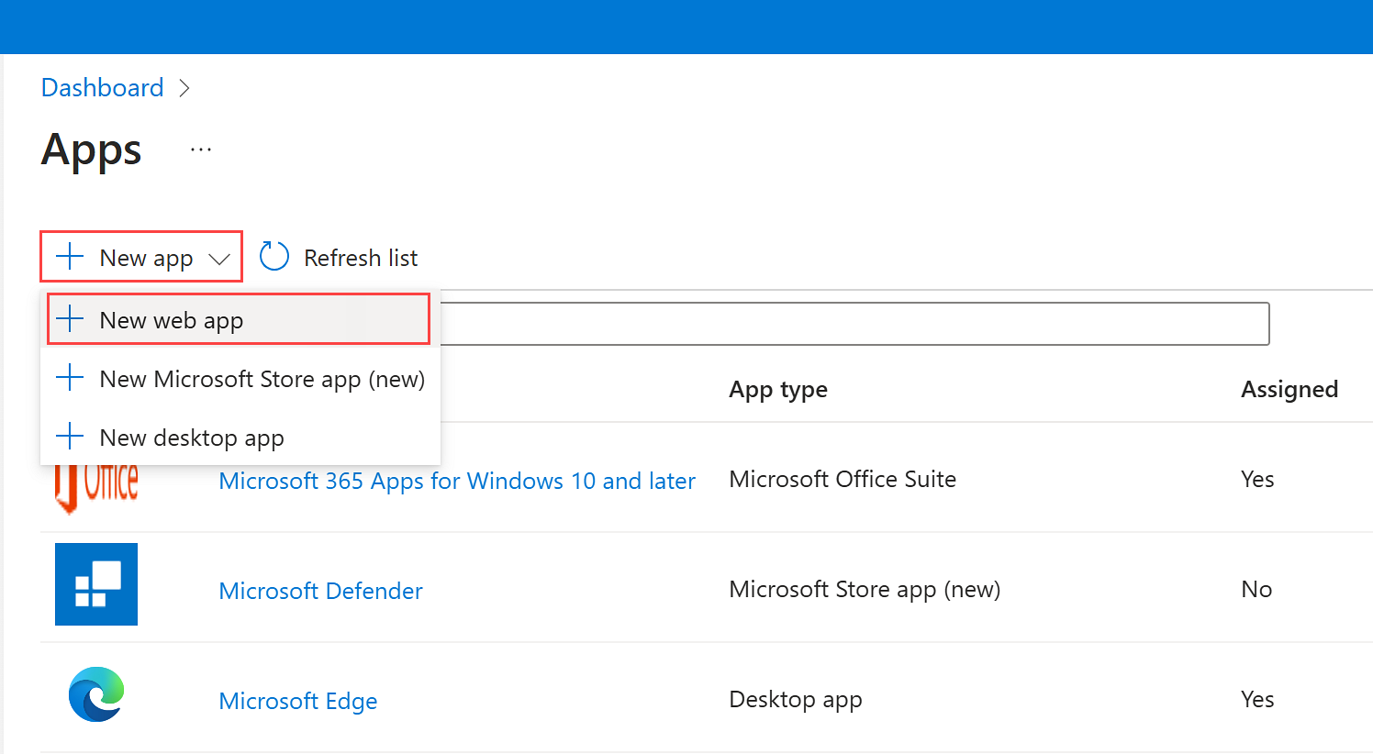Click the plus icon beside New desktop app

70,437
